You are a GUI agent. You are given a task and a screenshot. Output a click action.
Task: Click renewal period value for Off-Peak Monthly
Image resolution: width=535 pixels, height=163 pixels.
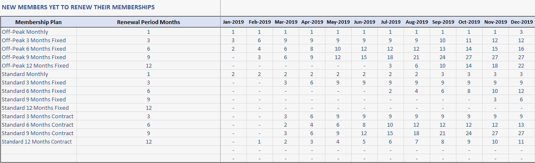tap(148, 32)
